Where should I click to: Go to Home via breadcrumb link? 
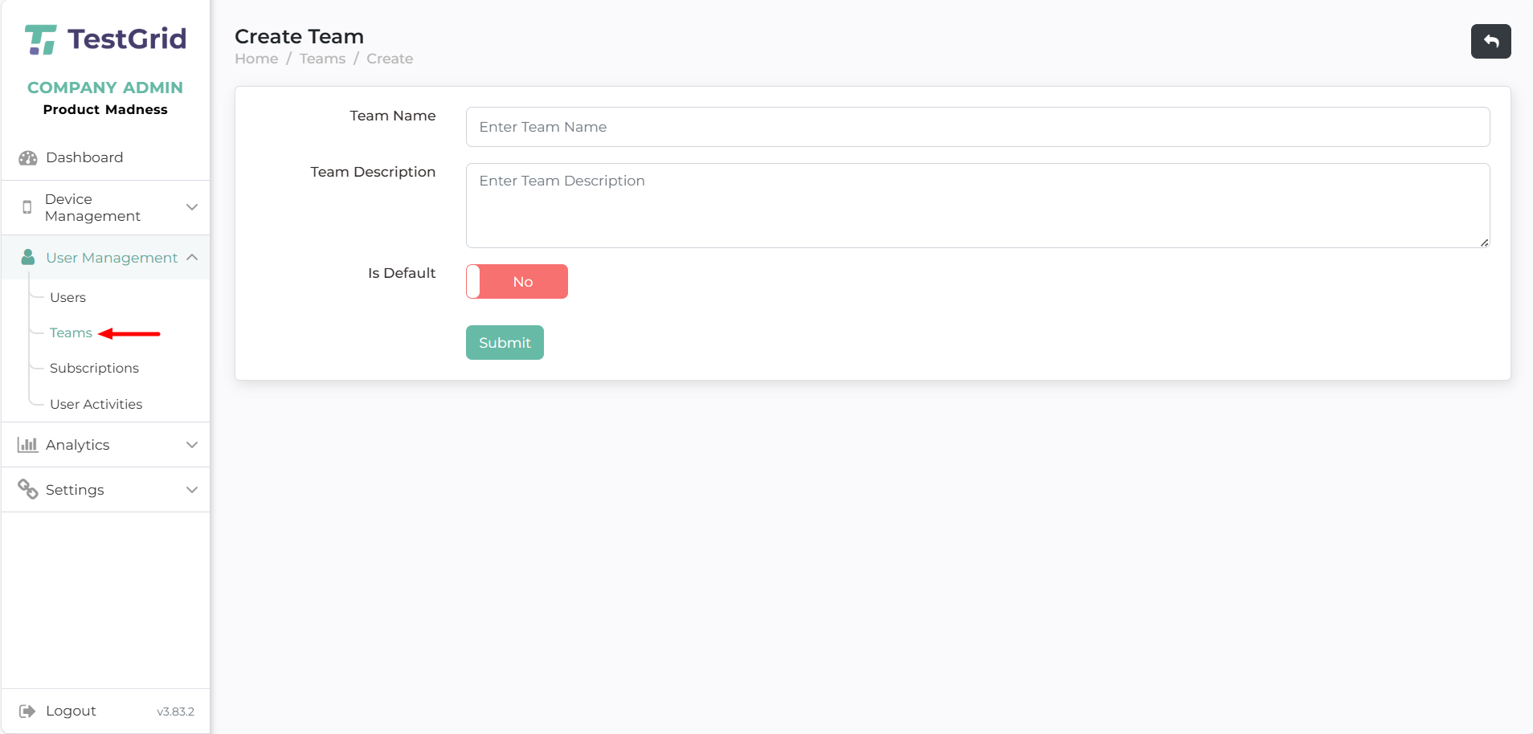[x=256, y=59]
